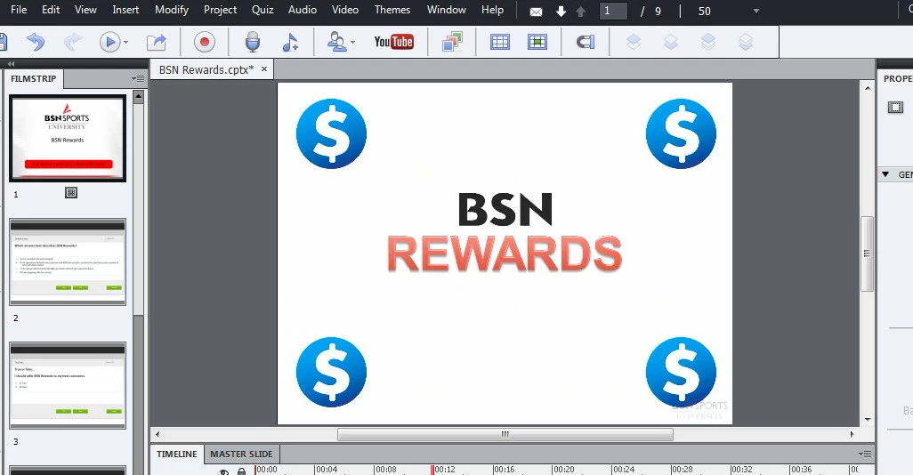The image size is (913, 475).
Task: Open the Insert menu
Action: 125,10
